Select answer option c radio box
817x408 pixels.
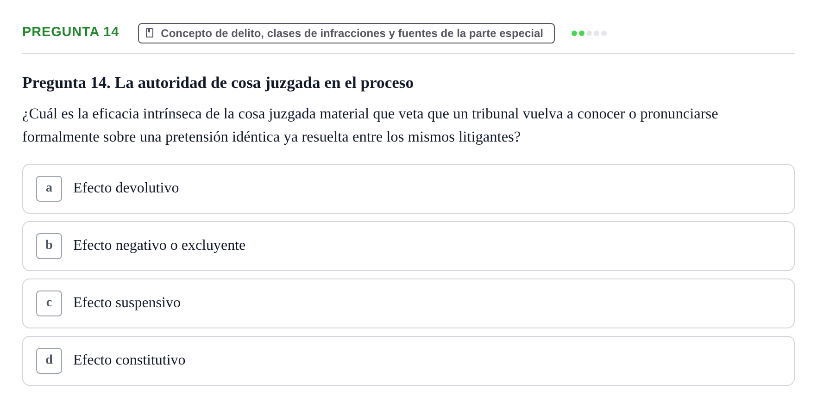pos(49,303)
